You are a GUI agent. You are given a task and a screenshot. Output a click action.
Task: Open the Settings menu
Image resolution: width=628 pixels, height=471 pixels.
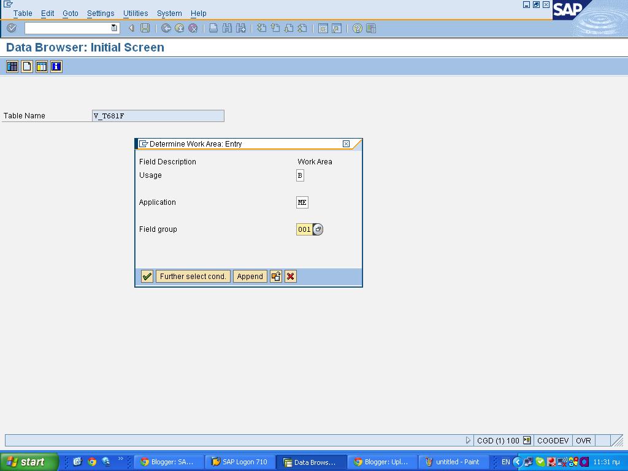point(101,13)
